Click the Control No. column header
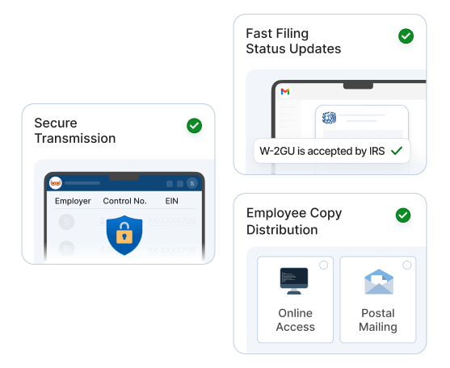This screenshot has height=368, width=450. [x=125, y=201]
